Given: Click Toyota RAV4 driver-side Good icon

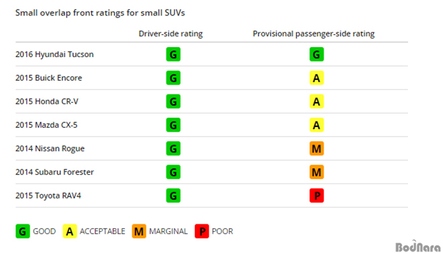Looking at the screenshot, I should point(173,196).
